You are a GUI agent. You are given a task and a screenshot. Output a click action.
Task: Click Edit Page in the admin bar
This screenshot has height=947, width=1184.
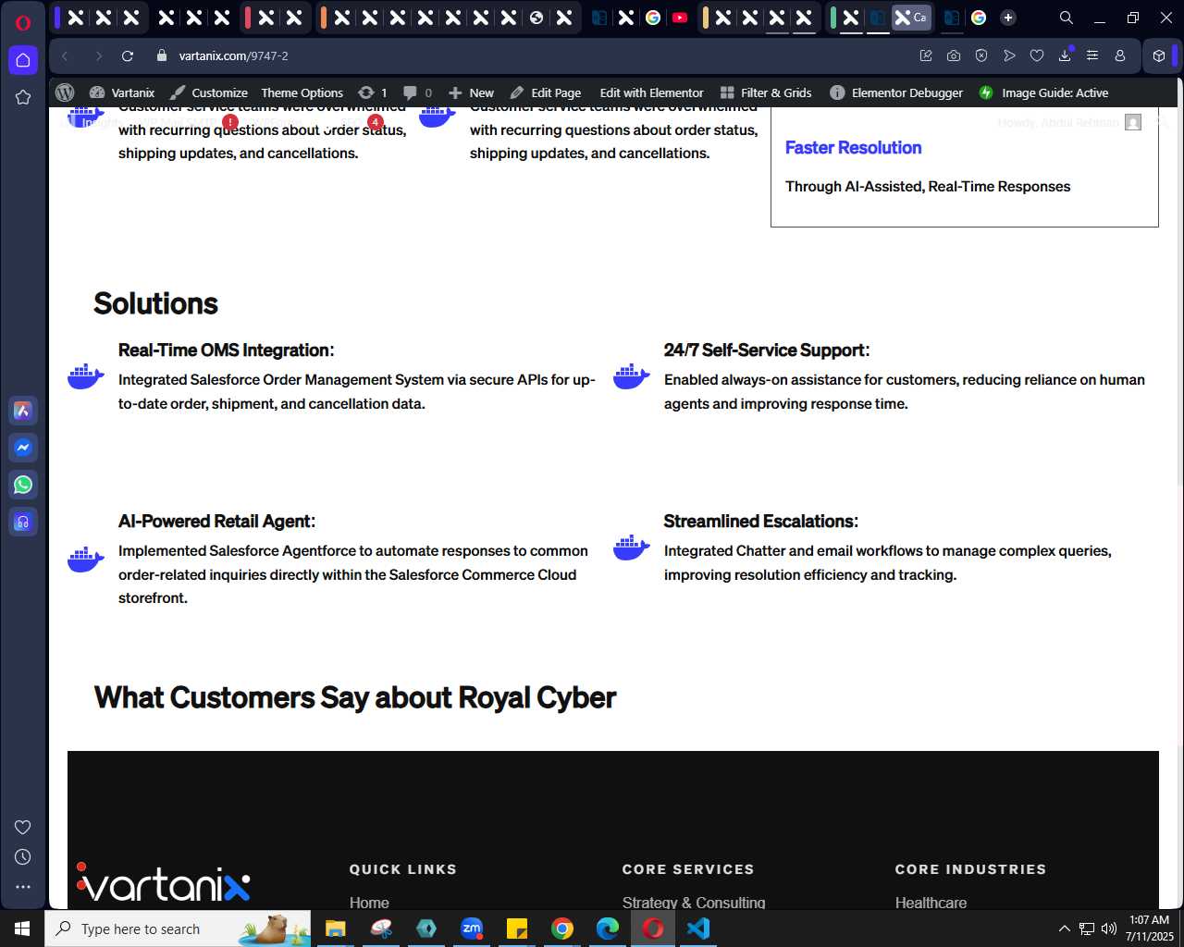[546, 92]
